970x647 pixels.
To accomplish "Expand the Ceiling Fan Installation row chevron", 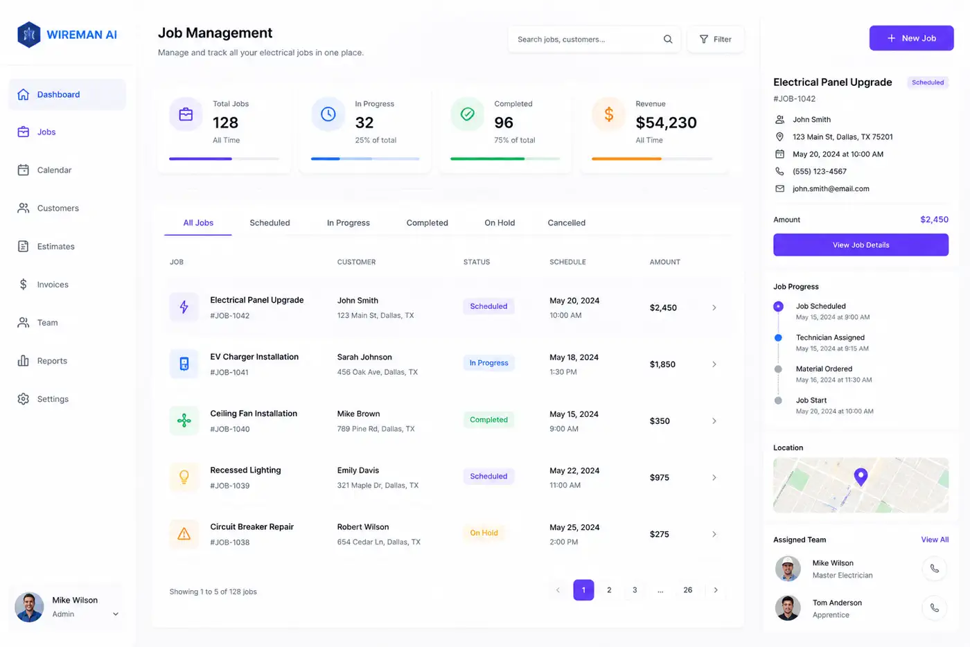I will click(x=714, y=421).
